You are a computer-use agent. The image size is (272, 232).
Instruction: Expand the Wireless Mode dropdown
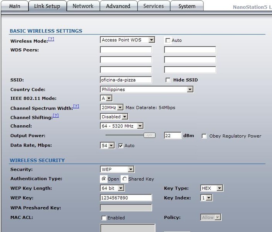pyautogui.click(x=127, y=40)
